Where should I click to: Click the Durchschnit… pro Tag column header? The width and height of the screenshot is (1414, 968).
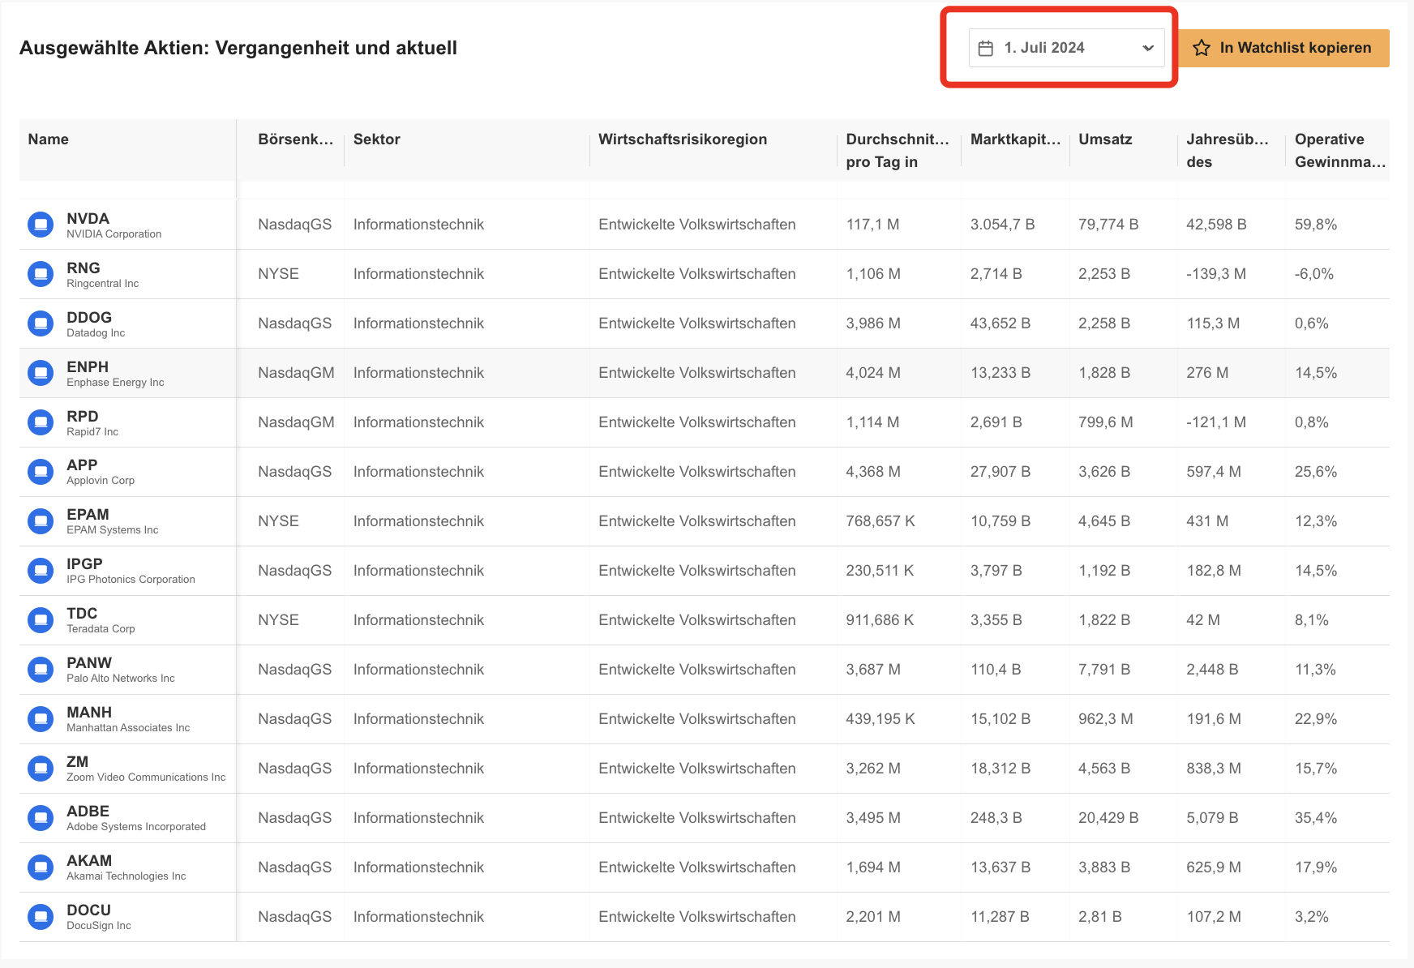pos(898,150)
